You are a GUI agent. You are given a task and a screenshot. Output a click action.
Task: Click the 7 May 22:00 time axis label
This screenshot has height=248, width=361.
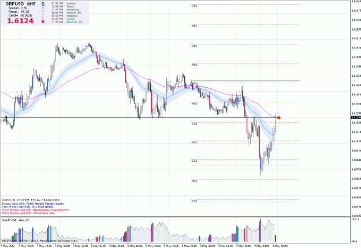[81, 246]
